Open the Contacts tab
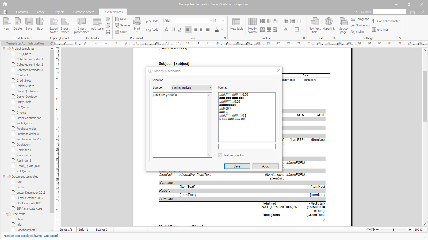Image resolution: width=428 pixels, height=240 pixels. pyautogui.click(x=22, y=12)
